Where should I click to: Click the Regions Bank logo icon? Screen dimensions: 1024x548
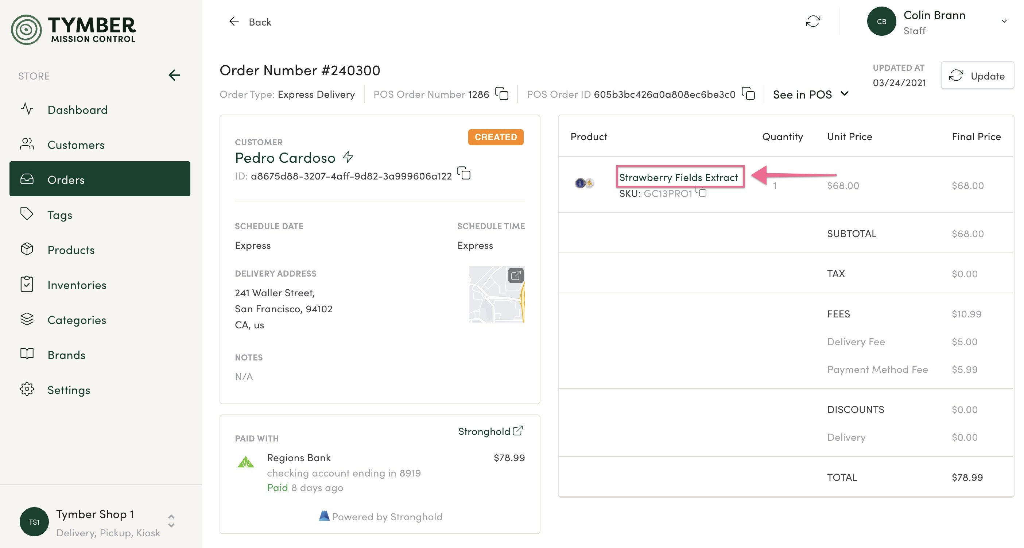coord(246,462)
